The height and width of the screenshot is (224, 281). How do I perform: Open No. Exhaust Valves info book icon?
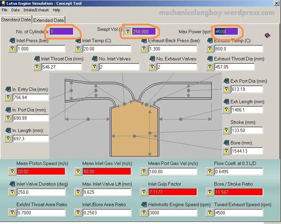152,58
